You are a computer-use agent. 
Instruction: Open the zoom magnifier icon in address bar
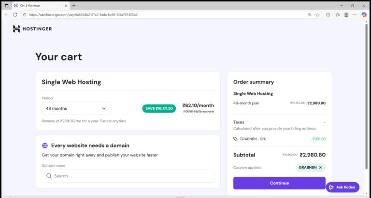[310, 14]
